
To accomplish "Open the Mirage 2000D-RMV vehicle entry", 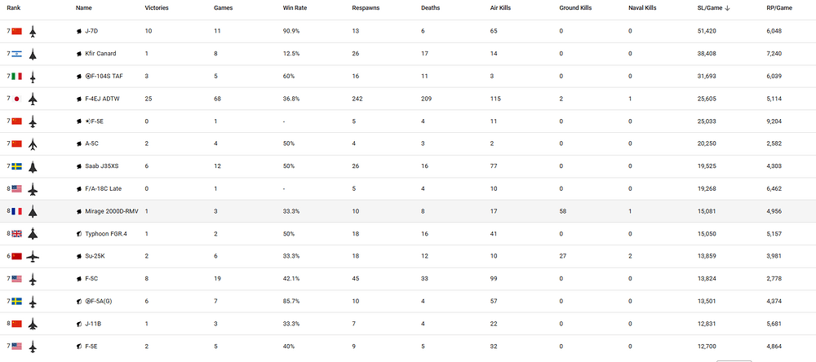I will [x=111, y=211].
